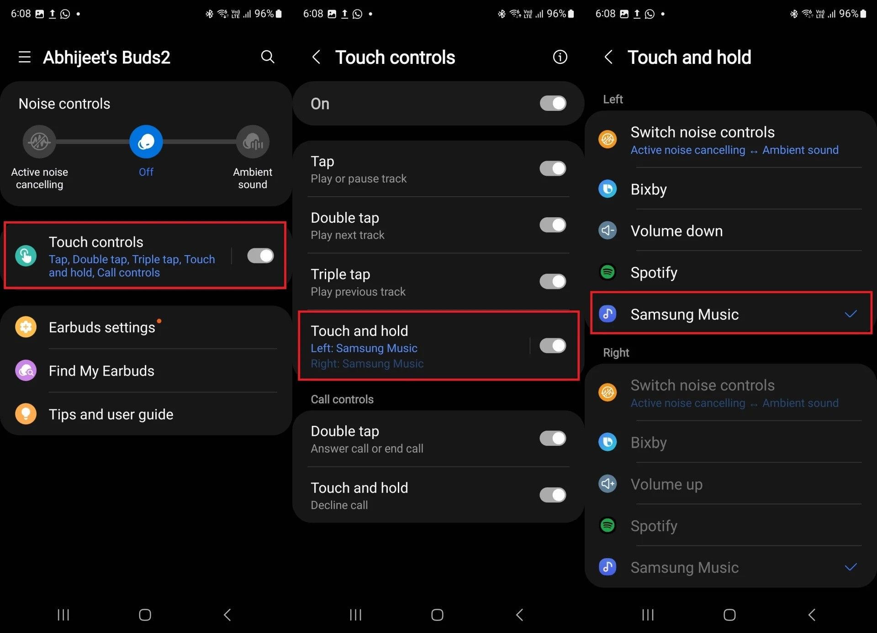Tap the Find My Earbuds icon

25,370
